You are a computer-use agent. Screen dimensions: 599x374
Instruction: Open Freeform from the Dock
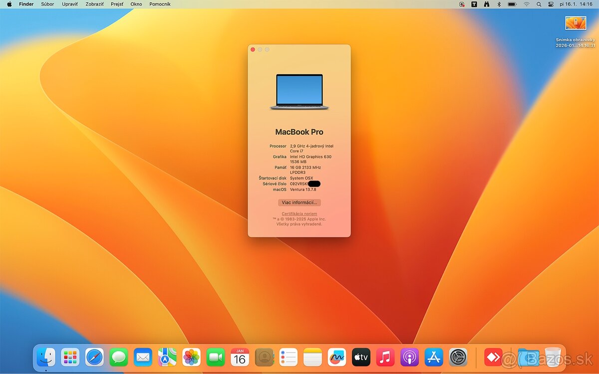(336, 358)
